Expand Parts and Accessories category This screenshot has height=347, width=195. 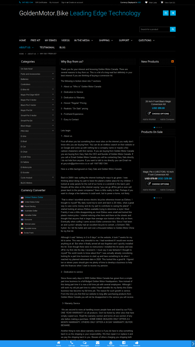coord(53,74)
